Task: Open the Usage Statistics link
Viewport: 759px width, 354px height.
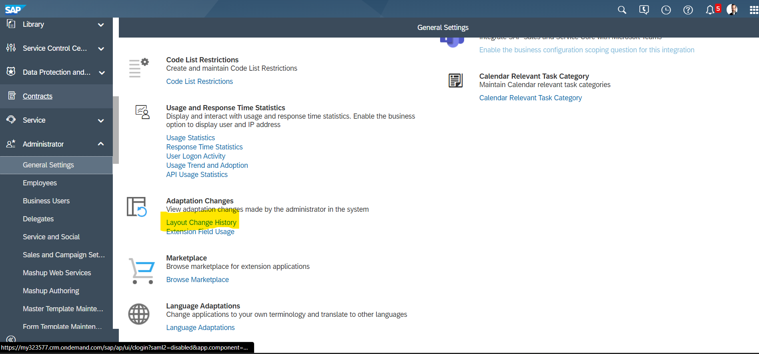Action: point(190,138)
